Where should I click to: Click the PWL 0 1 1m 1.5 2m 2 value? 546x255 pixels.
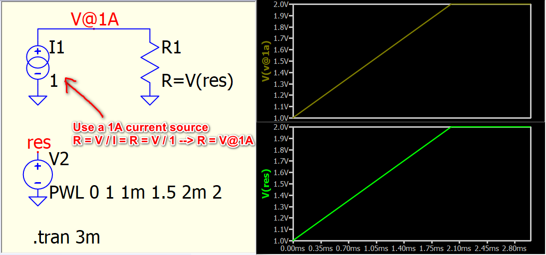[136, 192]
